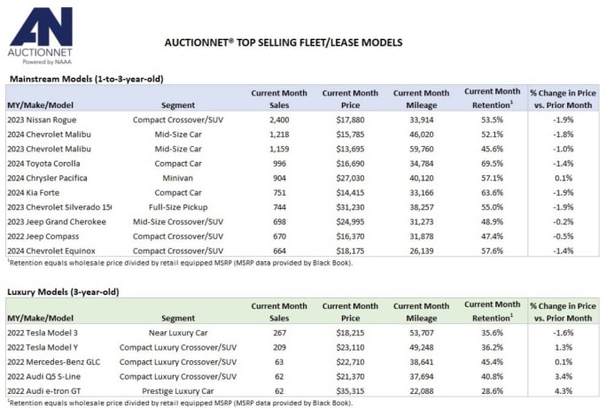Viewport: 606px width, 409px height.
Task: Select the 2023 Nissan Rogue row
Action: click(303, 120)
